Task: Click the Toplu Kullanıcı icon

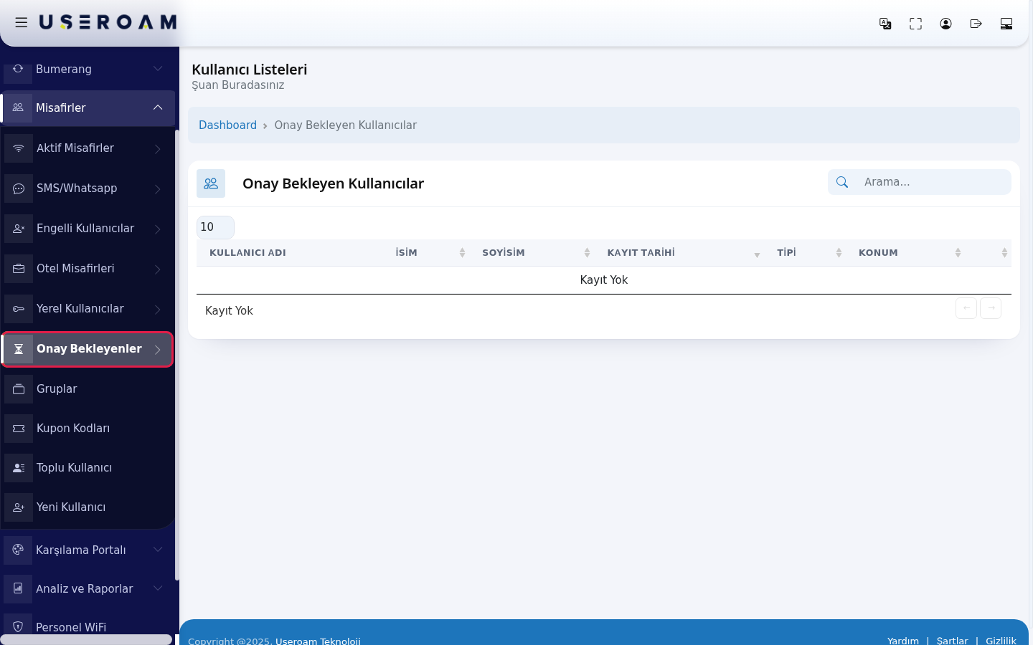Action: click(19, 468)
